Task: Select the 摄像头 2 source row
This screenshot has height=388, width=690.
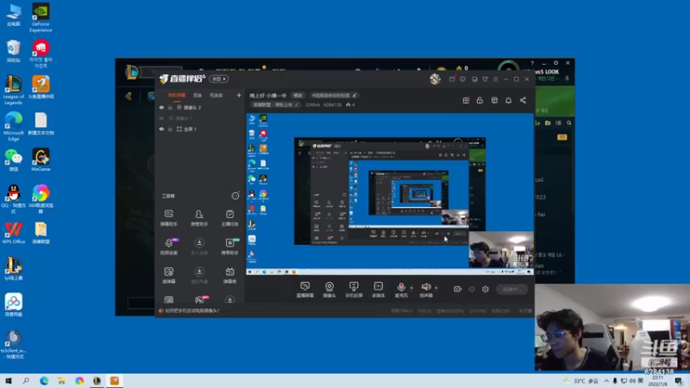Action: [x=200, y=107]
